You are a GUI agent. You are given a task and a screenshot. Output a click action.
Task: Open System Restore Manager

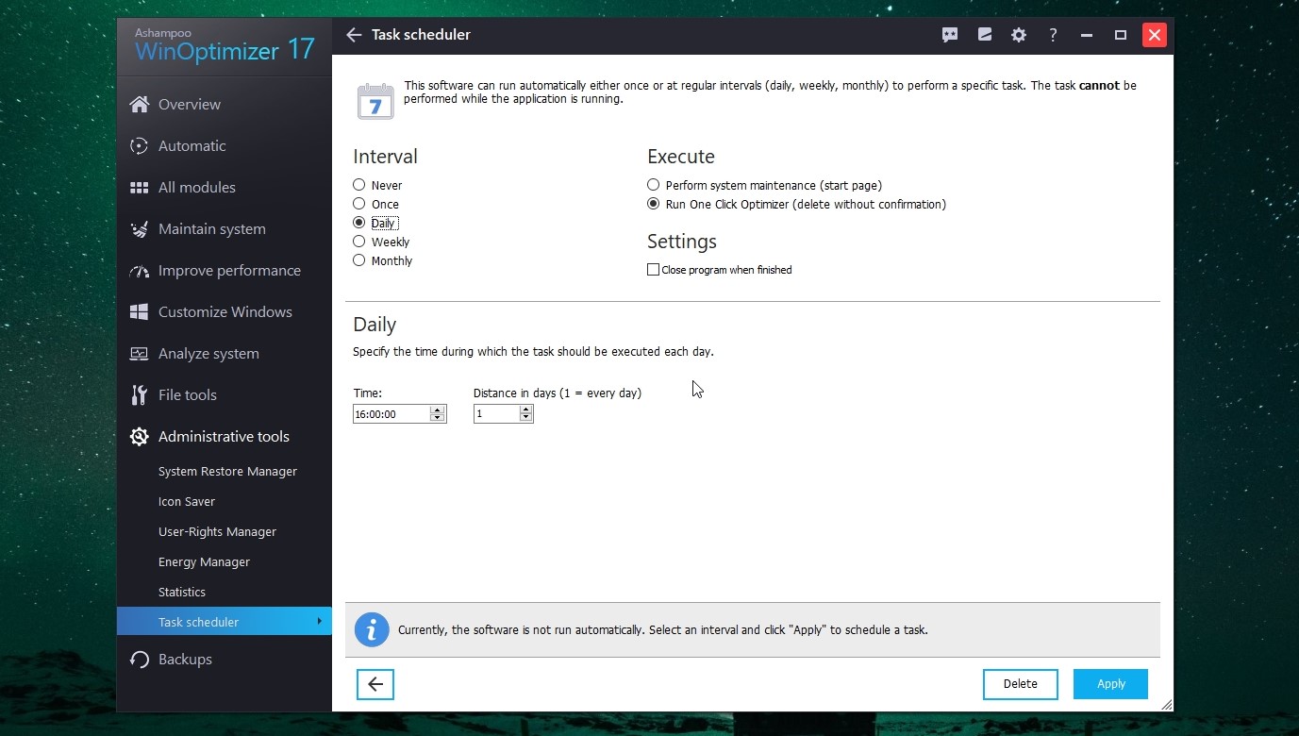click(227, 472)
